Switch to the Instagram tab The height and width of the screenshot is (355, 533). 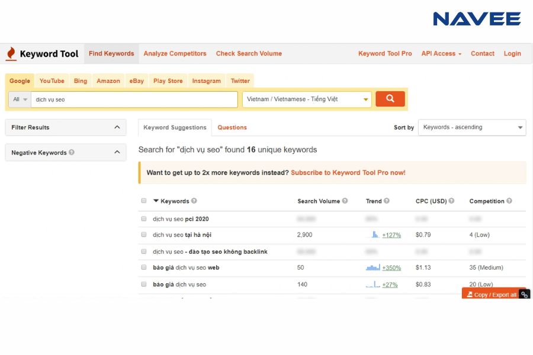[x=206, y=81]
